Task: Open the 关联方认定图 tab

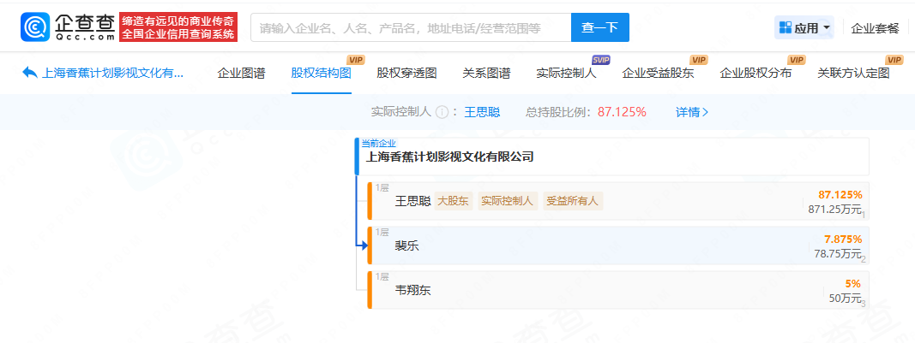Action: [853, 73]
